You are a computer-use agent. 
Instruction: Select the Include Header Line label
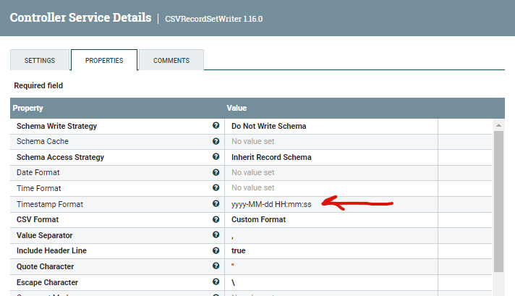51,250
